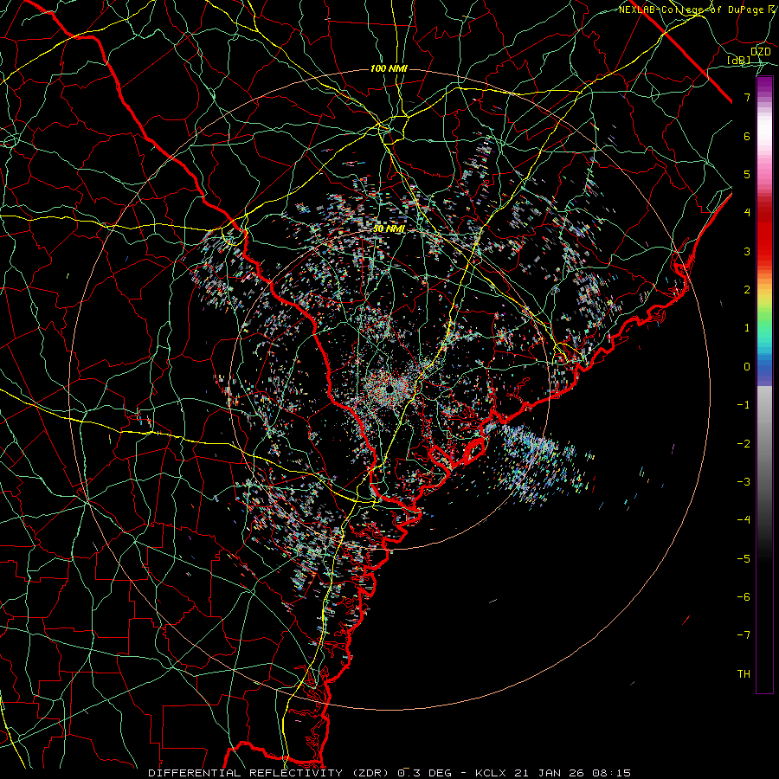Click the 3 dB tick label on the color scale
Viewport: 779px width, 779px height.
pyautogui.click(x=747, y=251)
